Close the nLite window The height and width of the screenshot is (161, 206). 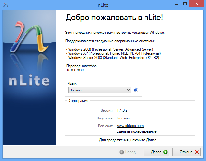(x=197, y=4)
